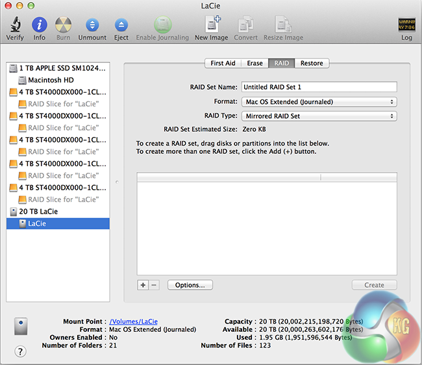Open the RAID Type dropdown

coord(318,116)
